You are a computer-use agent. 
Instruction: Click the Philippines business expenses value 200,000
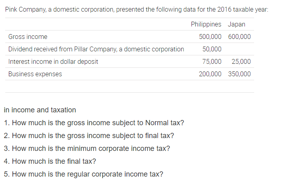coord(210,74)
